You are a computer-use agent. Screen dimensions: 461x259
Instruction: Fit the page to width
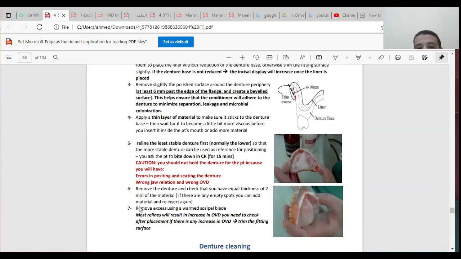coord(269,58)
